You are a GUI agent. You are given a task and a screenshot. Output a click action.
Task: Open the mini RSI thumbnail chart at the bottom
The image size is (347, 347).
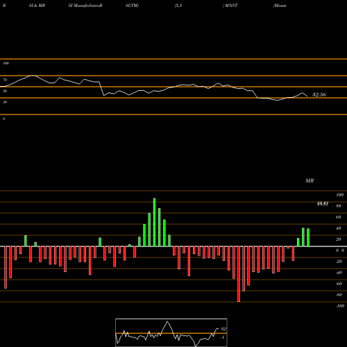[x=171, y=332]
